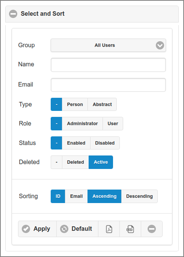Click the Apply button
Viewport: 184px width, 257px height.
tap(37, 229)
